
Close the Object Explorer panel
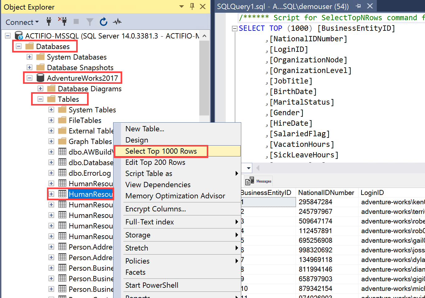[203, 7]
